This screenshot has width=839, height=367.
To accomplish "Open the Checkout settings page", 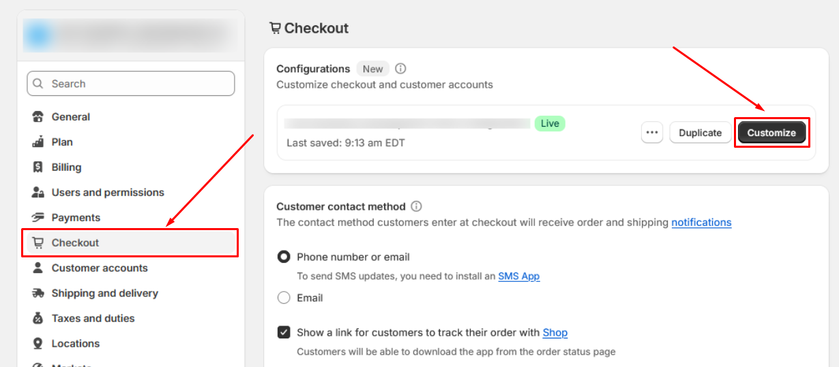I will click(130, 242).
